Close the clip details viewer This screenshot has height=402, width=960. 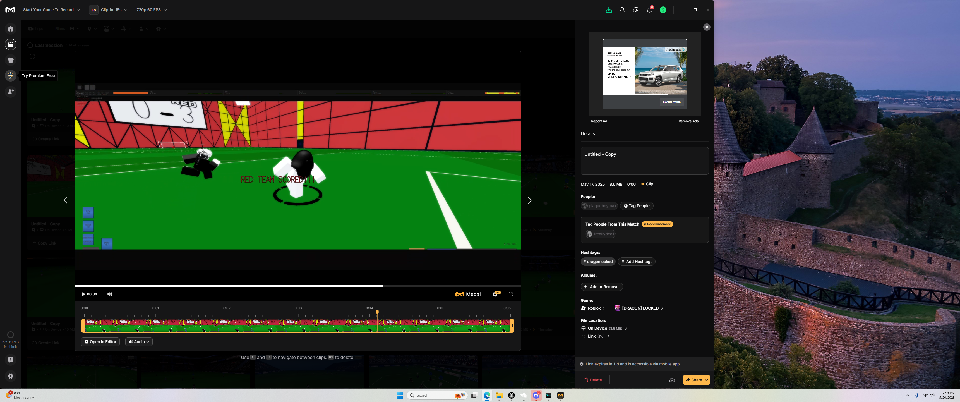point(707,27)
